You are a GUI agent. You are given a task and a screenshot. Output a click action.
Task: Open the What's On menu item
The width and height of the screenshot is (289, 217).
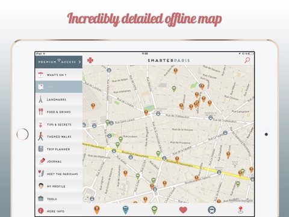tap(59, 75)
